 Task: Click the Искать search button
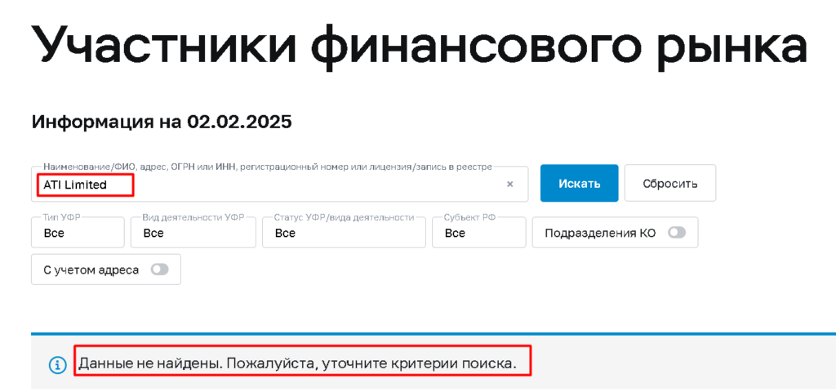tap(580, 184)
